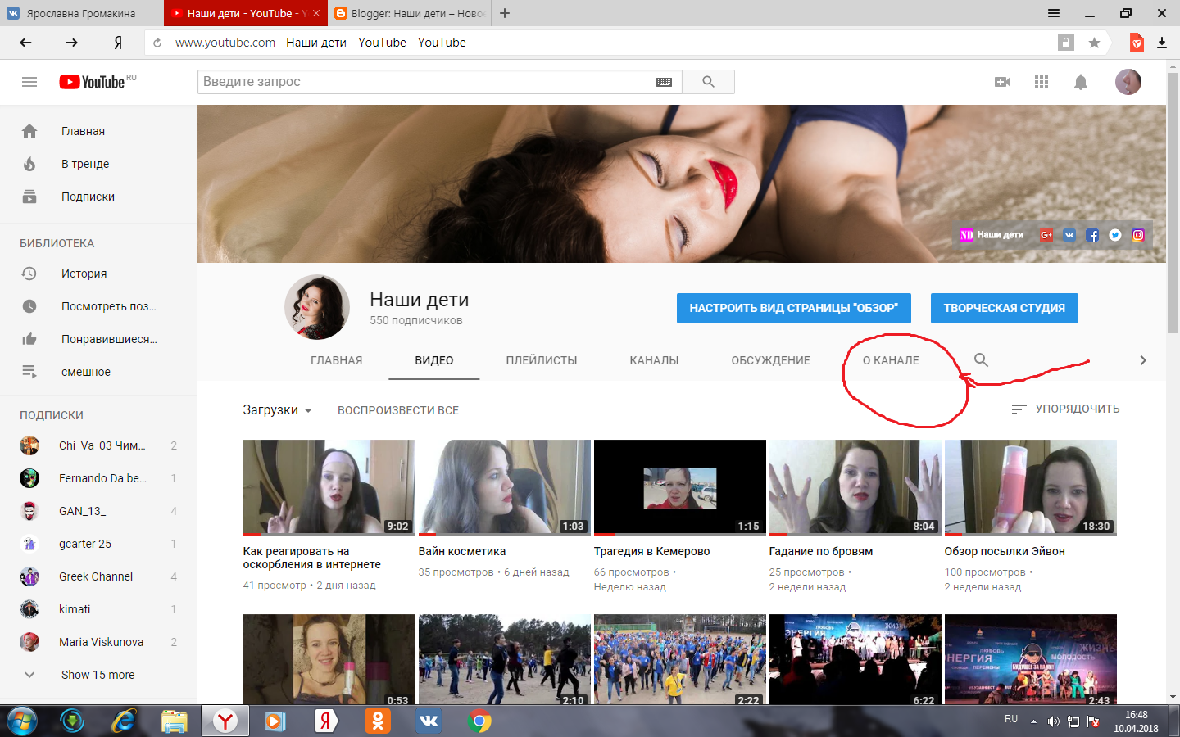1180x737 pixels.
Task: Open Обзор посылки Эйвон video thumbnail
Action: (x=1031, y=488)
